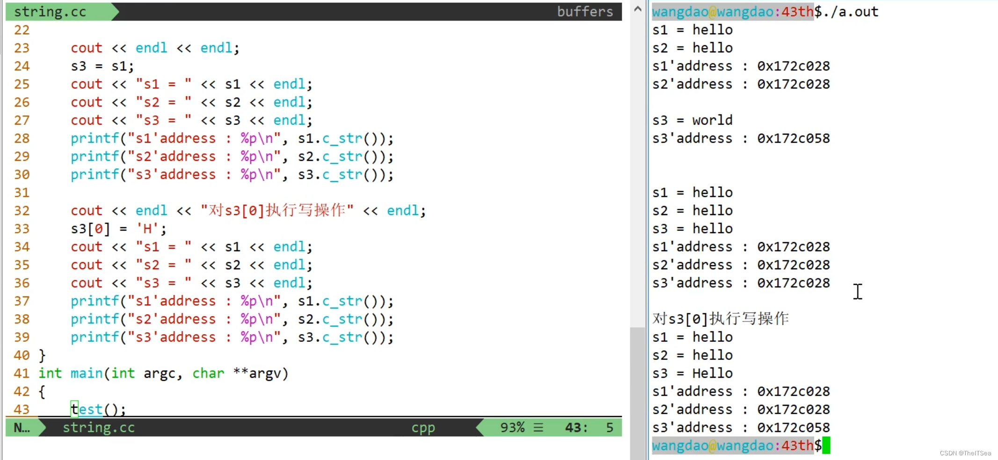Click the test(); call on line 43

[x=98, y=410]
